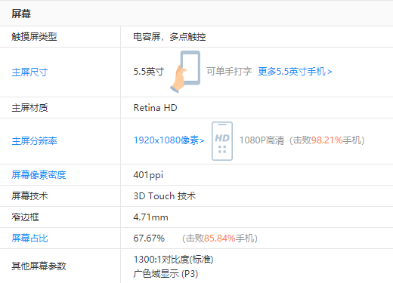Click the Retina HD value
The image size is (393, 283).
click(x=155, y=108)
